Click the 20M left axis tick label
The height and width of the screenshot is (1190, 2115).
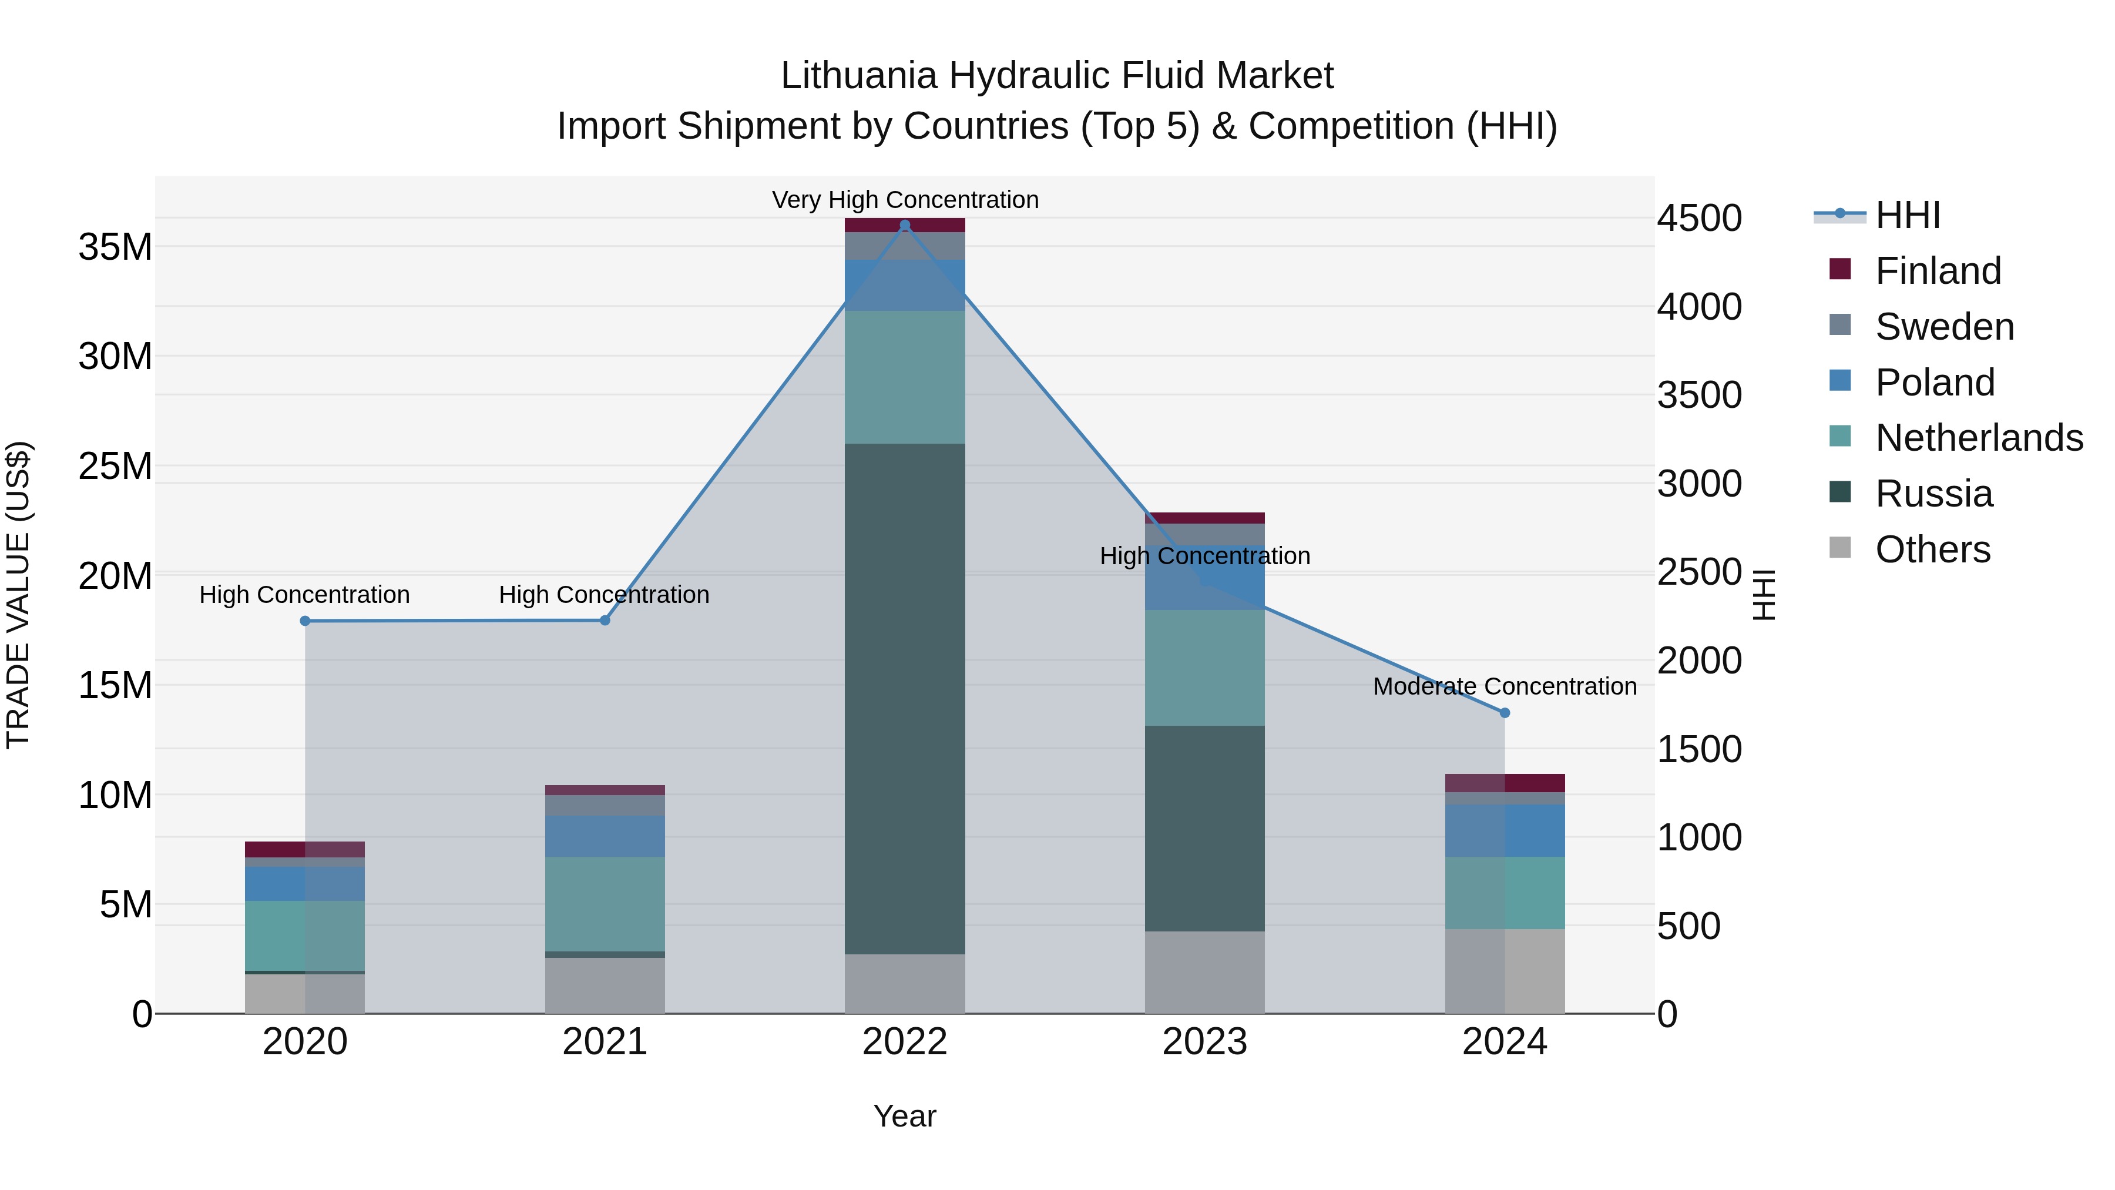point(115,576)
